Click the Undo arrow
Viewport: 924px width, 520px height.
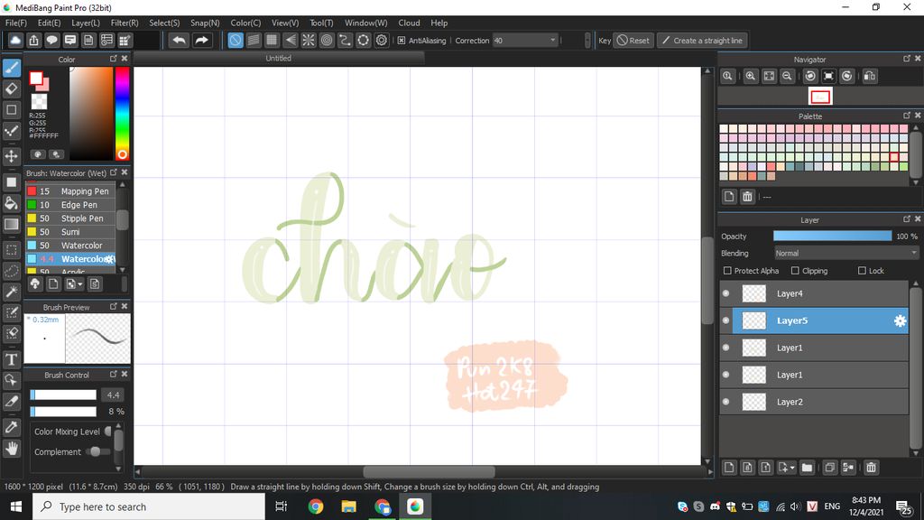[x=180, y=40]
